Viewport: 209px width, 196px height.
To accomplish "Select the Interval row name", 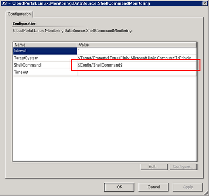I will (45, 51).
